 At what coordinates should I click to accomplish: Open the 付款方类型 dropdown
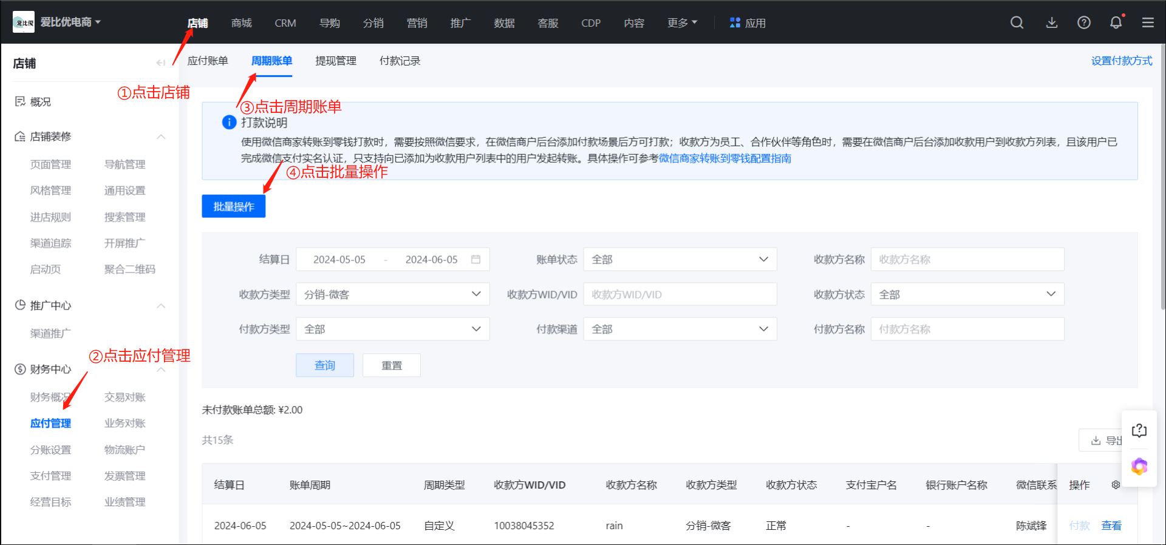coord(392,329)
